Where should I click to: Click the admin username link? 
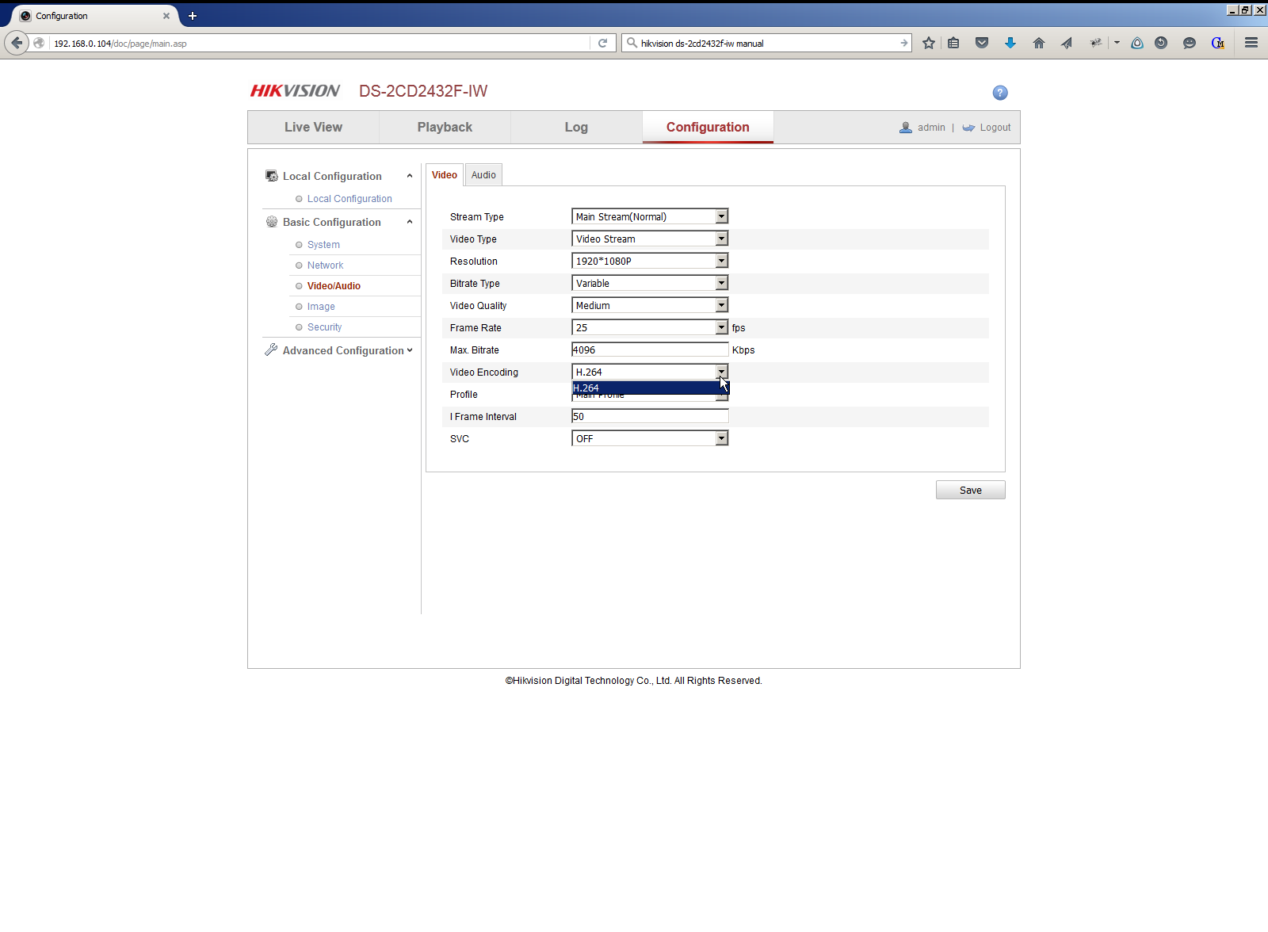[x=931, y=128]
